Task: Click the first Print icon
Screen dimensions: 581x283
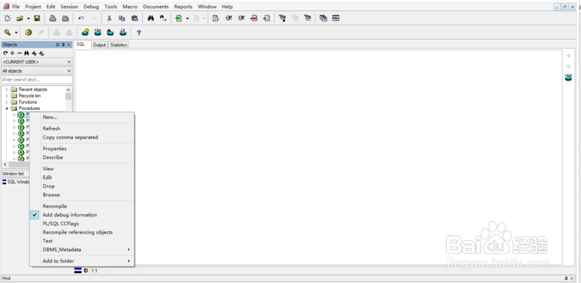Action: coord(53,18)
